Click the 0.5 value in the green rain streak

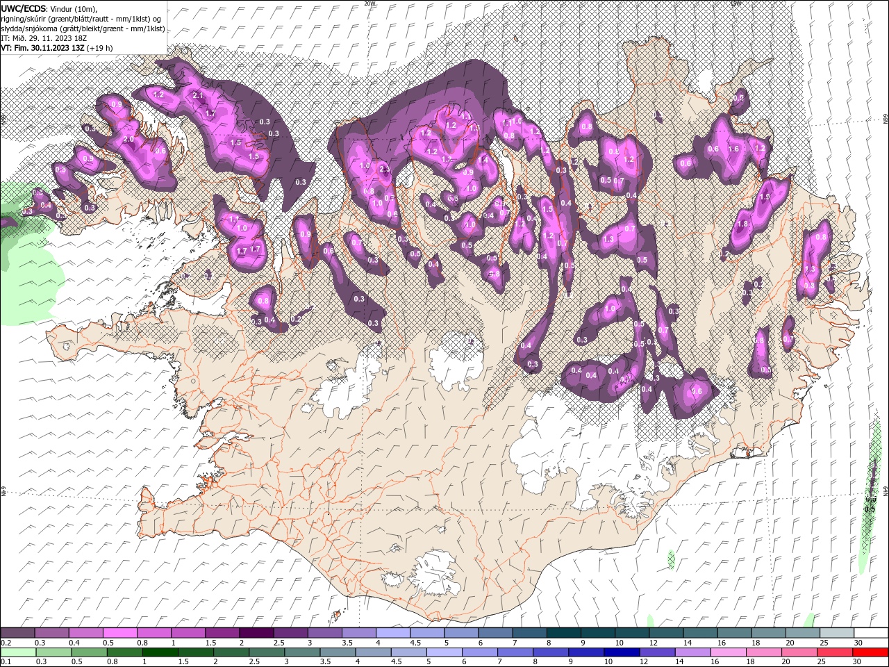pyautogui.click(x=869, y=509)
